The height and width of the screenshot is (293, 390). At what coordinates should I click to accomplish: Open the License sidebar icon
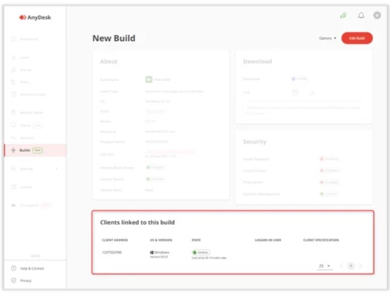point(14,187)
